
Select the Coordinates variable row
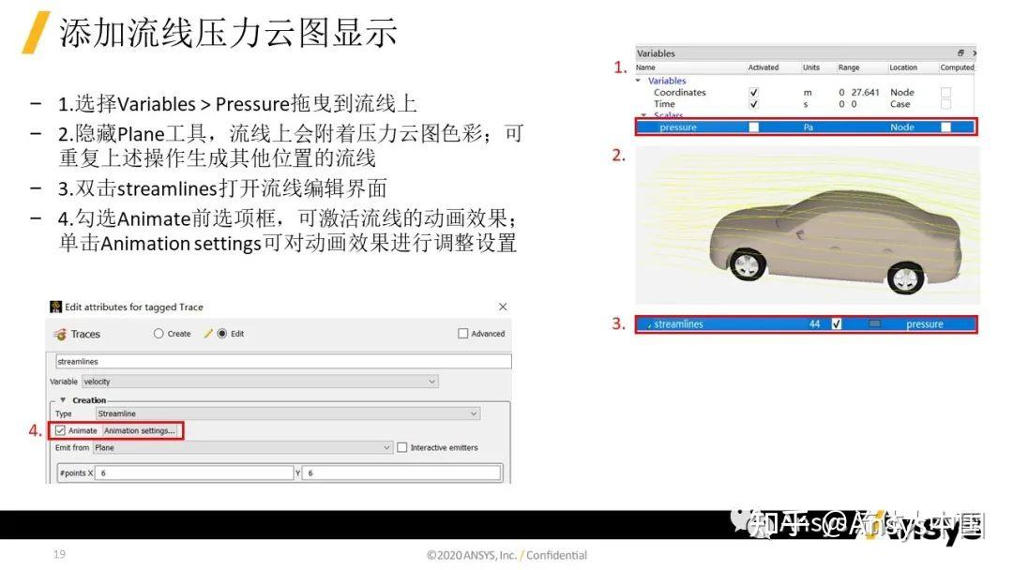click(806, 92)
